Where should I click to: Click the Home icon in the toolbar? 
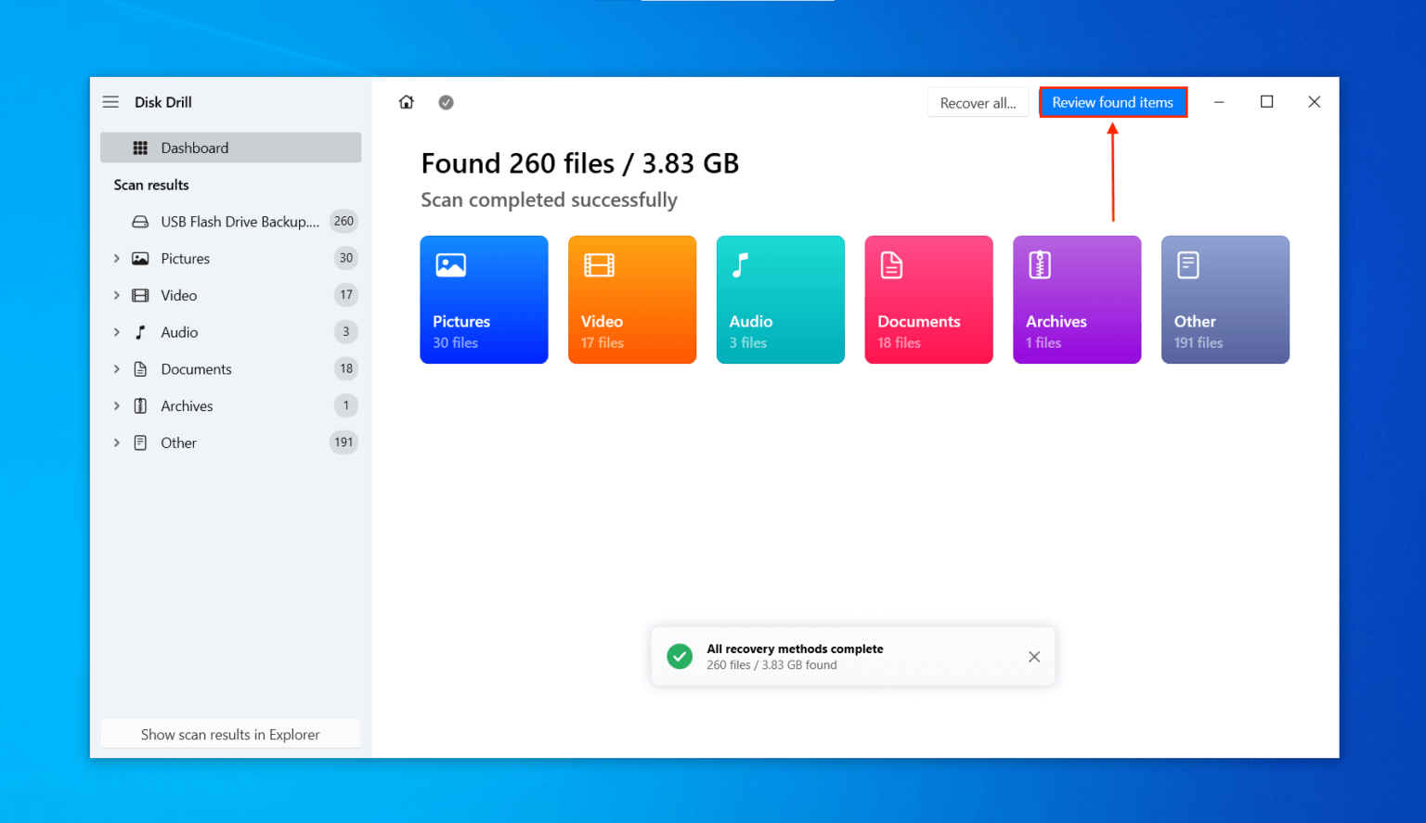[x=406, y=102]
